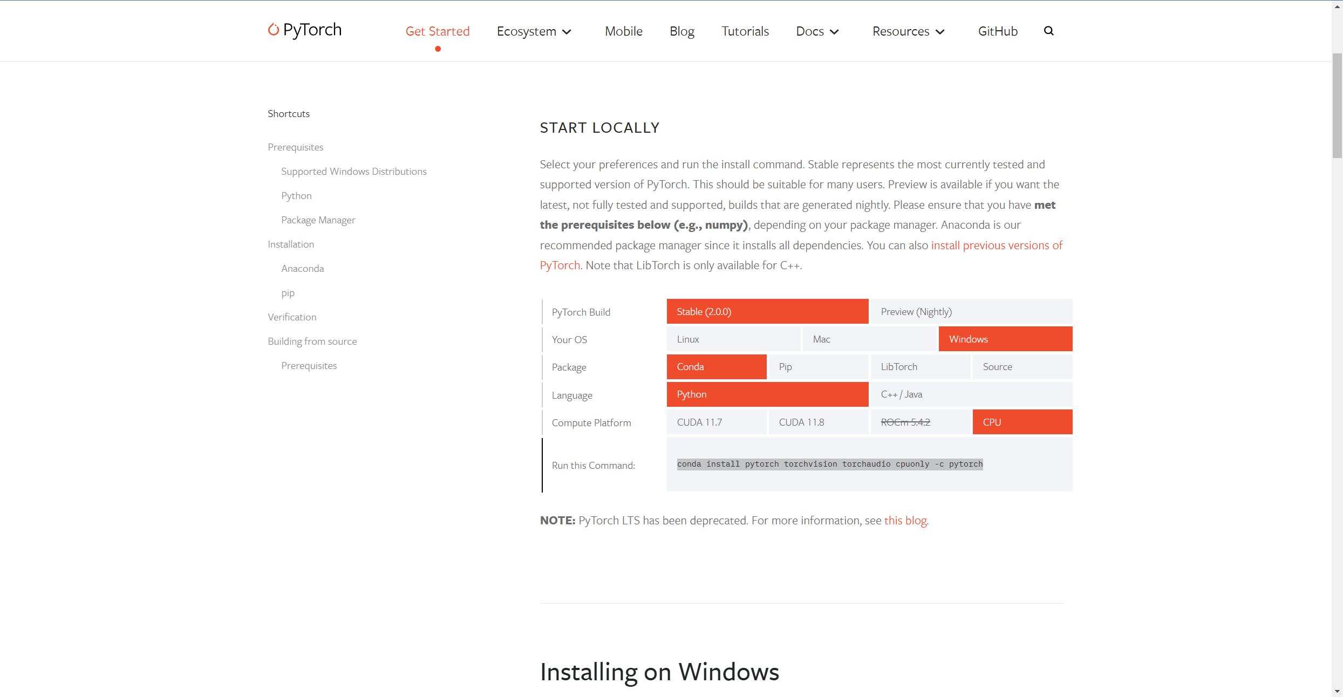Select GitHub navigation icon link
Image resolution: width=1343 pixels, height=697 pixels.
tap(997, 31)
